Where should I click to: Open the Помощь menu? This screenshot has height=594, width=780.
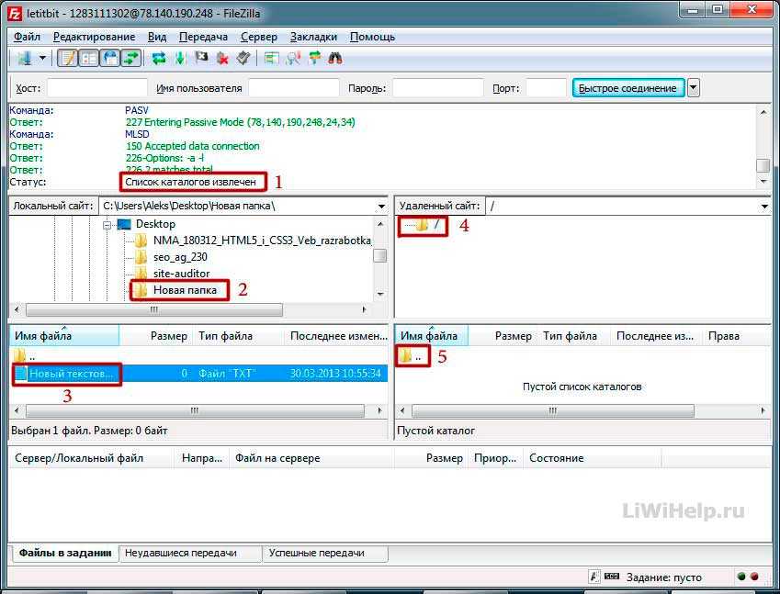click(x=372, y=37)
